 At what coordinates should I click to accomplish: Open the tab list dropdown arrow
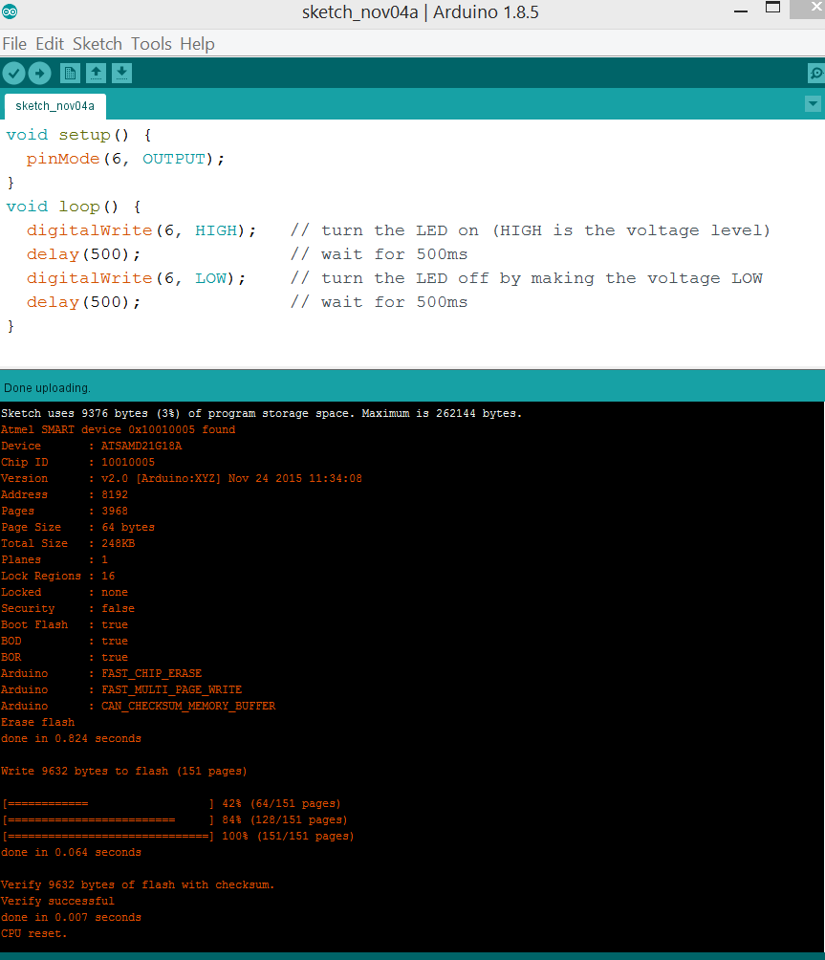point(814,103)
